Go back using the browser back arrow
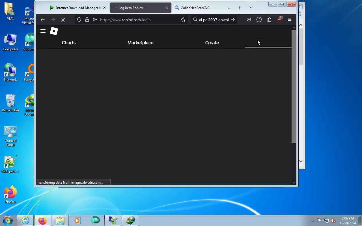362x226 pixels. click(x=43, y=20)
